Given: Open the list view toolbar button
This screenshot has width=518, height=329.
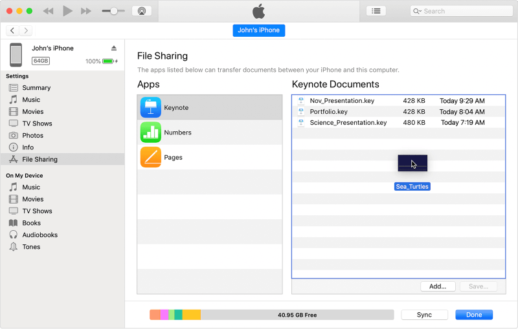Looking at the screenshot, I should click(376, 11).
